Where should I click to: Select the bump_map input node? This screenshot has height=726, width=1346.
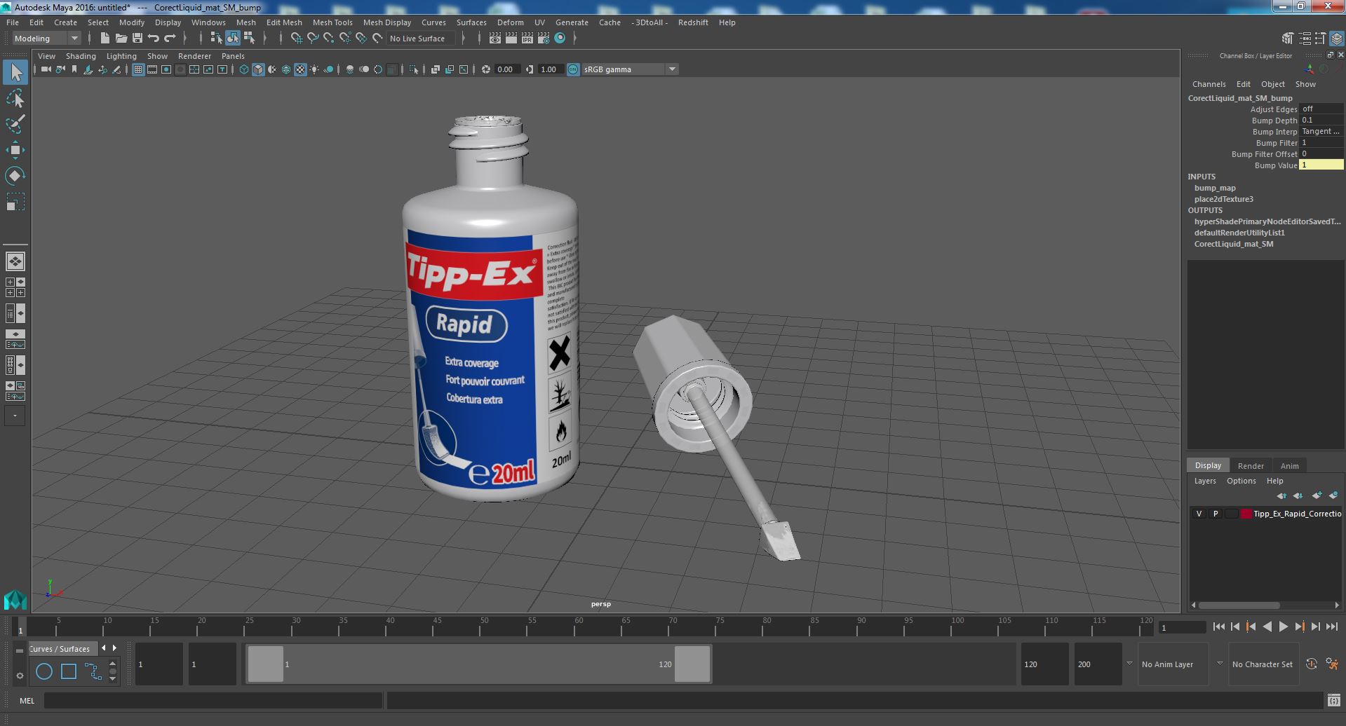[x=1215, y=188]
